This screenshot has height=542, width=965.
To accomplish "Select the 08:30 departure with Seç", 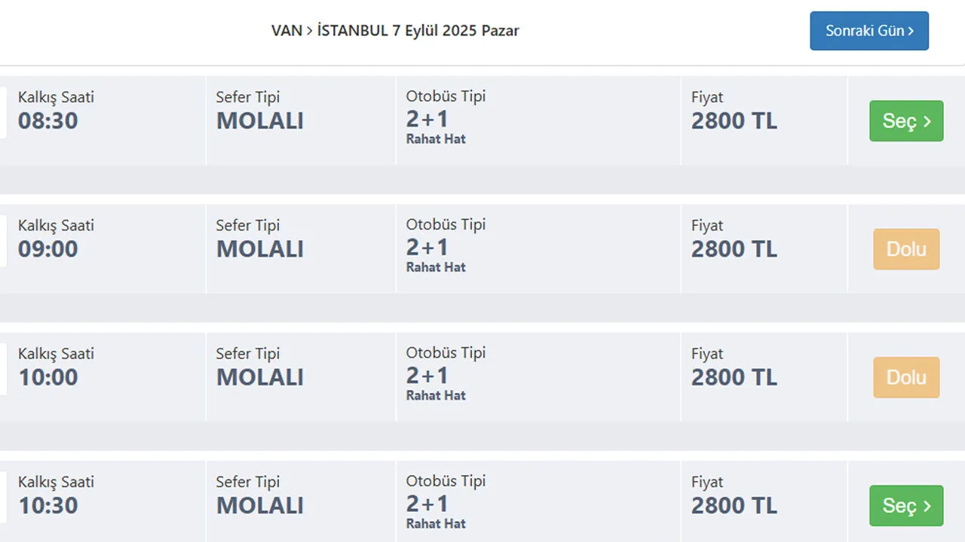I will pos(906,121).
